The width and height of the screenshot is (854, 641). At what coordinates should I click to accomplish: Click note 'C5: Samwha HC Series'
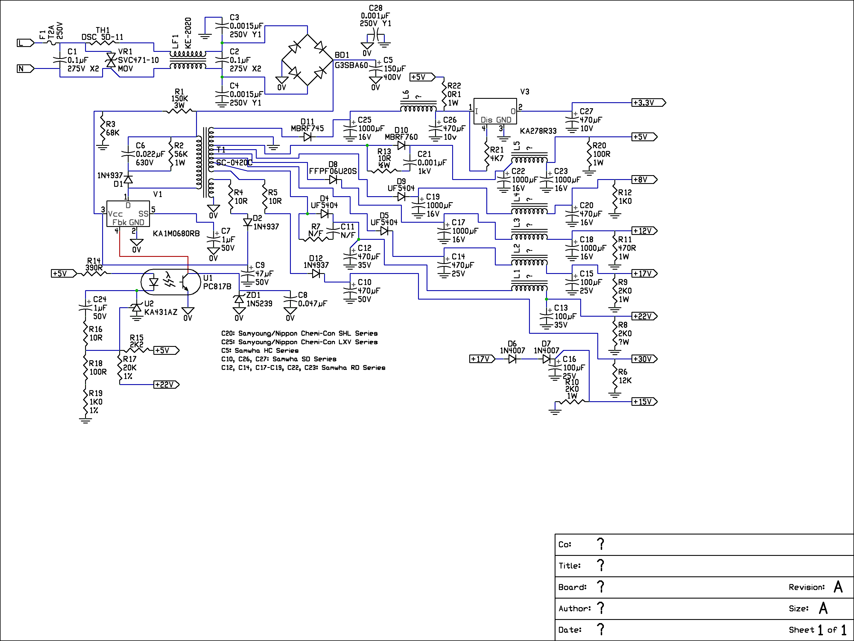(260, 351)
